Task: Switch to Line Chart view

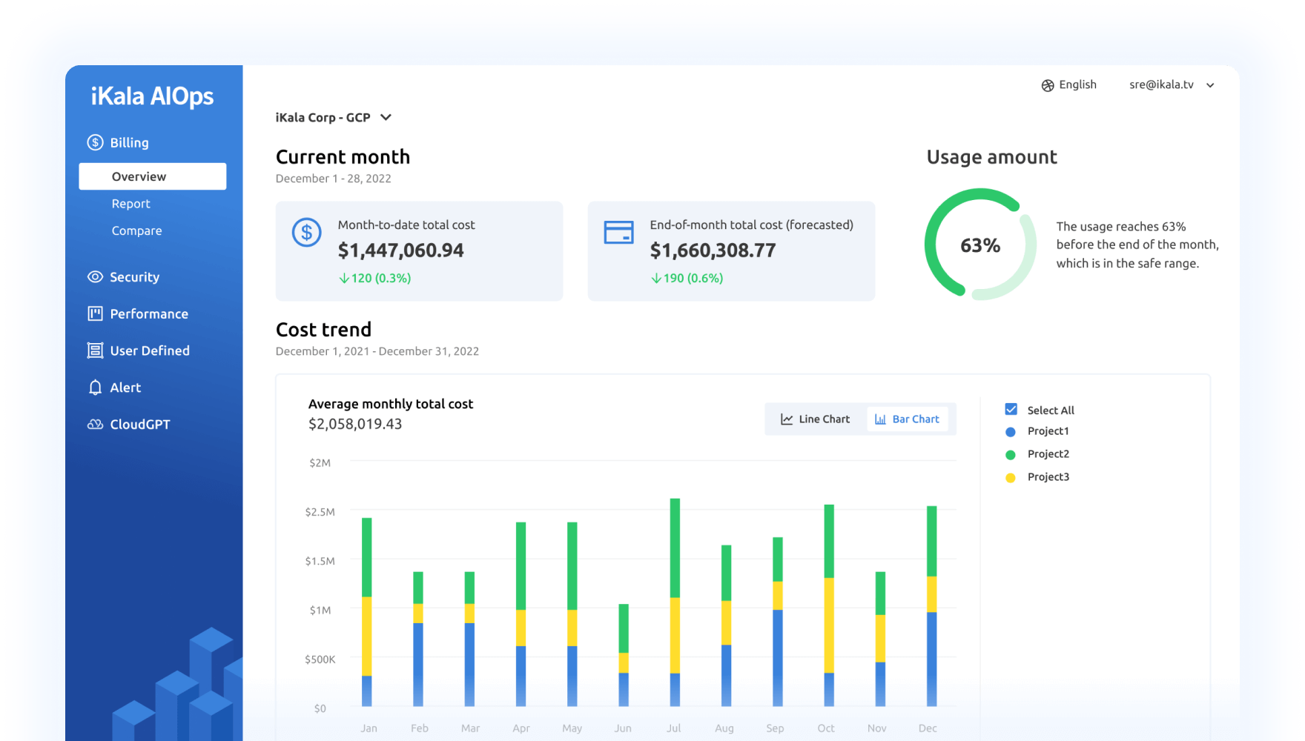Action: [815, 419]
